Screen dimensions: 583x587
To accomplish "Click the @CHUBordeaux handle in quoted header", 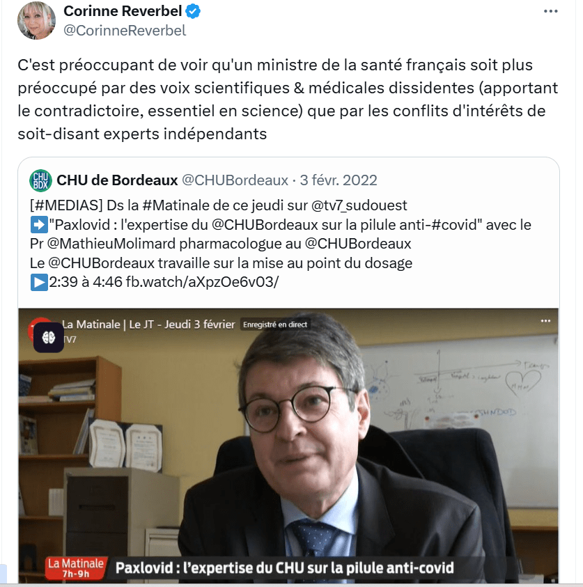I will click(235, 180).
